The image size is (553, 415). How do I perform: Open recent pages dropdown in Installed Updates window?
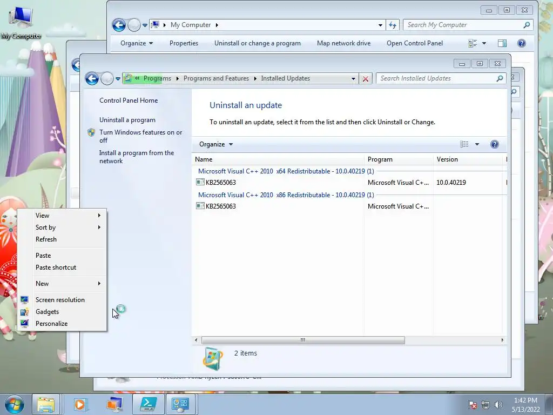pyautogui.click(x=118, y=79)
